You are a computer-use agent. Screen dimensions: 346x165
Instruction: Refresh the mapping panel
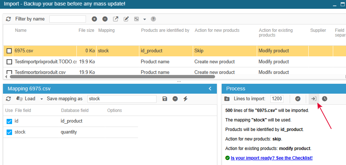coord(8,99)
